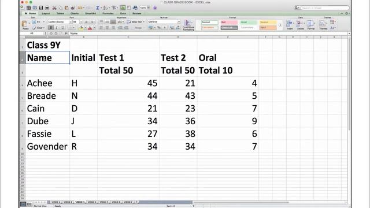Image resolution: width=370 pixels, height=208 pixels.
Task: Open the SmartArt ribbon tab
Action: [x=90, y=13]
